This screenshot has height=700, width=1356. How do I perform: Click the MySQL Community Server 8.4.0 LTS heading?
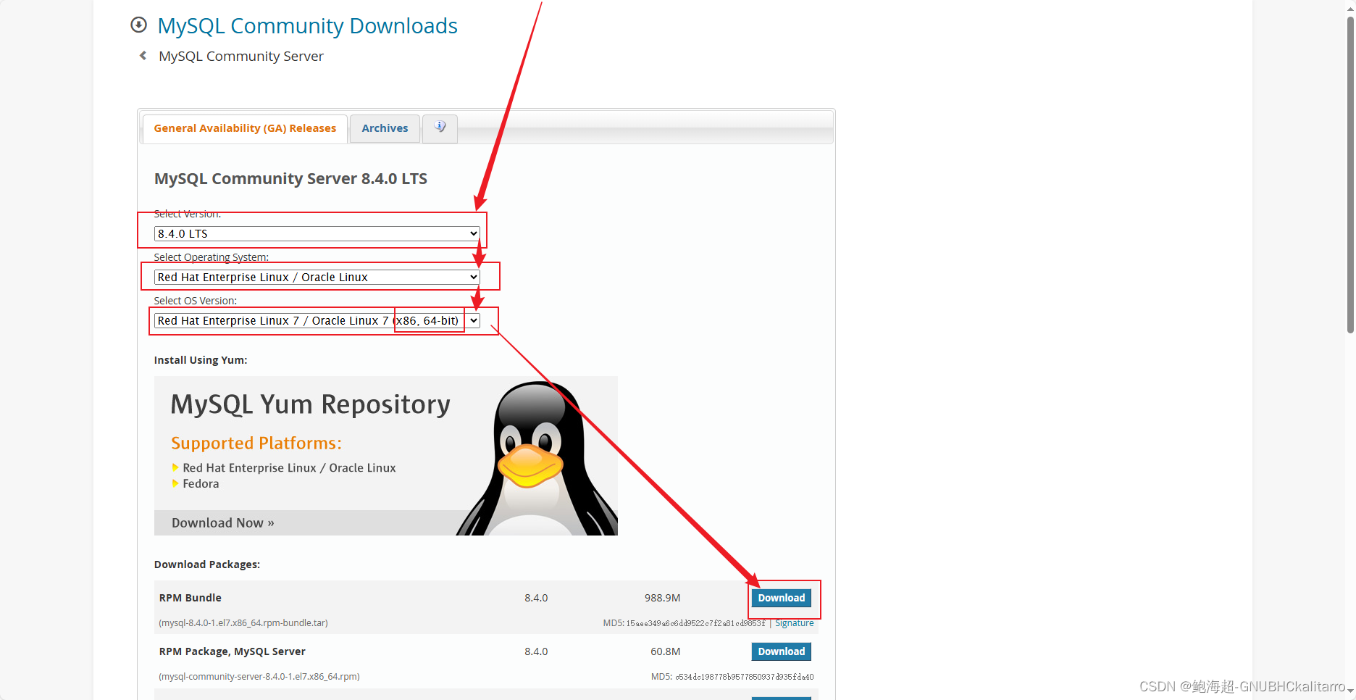pos(290,179)
